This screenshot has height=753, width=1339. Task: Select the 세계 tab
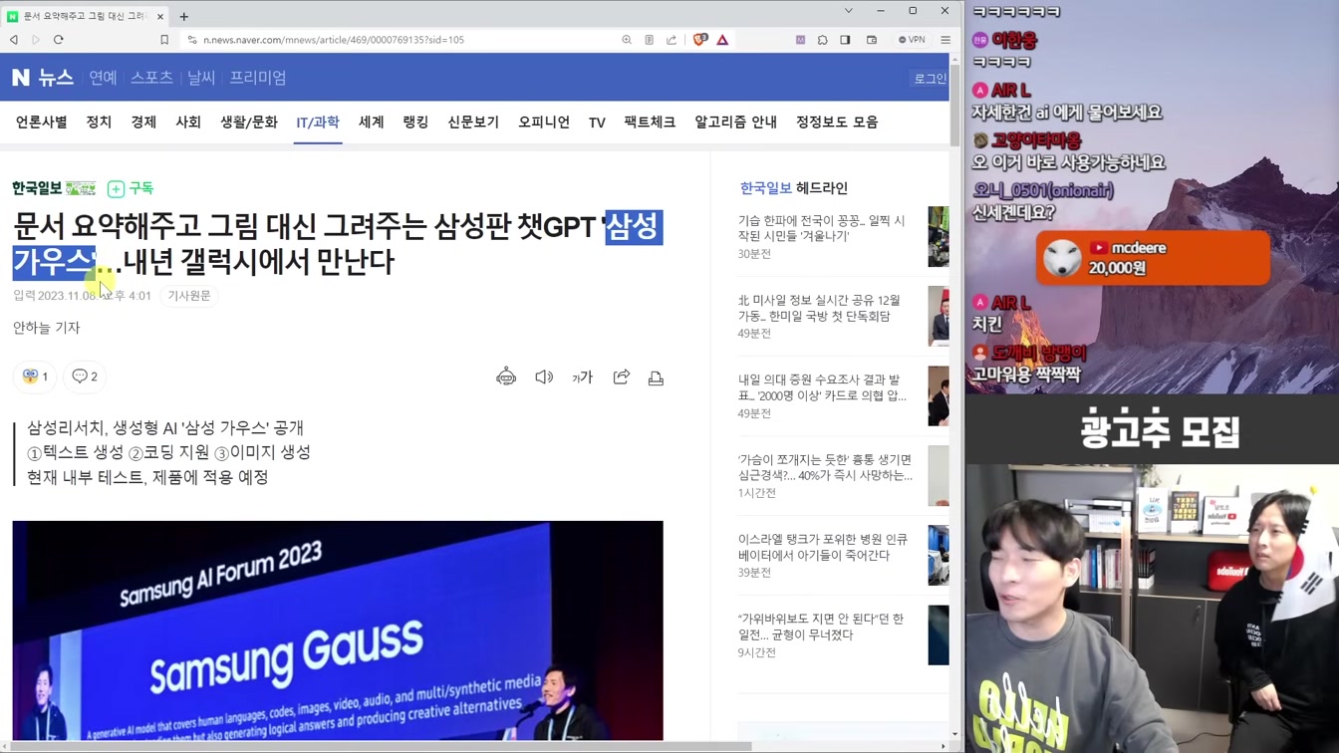tap(372, 123)
